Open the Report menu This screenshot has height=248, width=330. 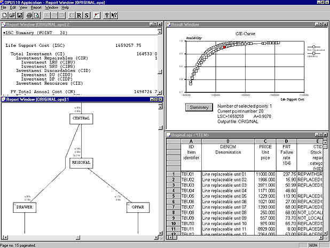[x=36, y=7]
